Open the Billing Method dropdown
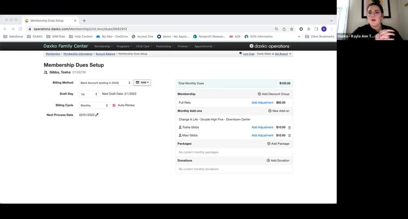 click(105, 83)
